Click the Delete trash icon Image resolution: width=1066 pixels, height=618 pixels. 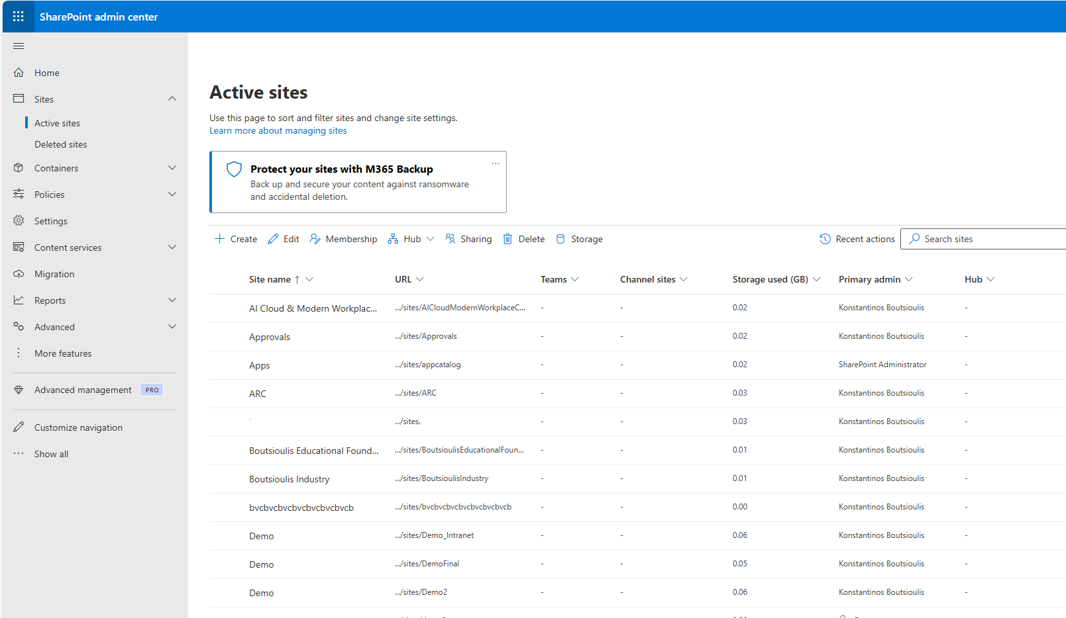point(507,239)
